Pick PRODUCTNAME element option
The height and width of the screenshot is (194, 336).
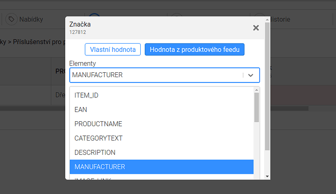[162, 124]
